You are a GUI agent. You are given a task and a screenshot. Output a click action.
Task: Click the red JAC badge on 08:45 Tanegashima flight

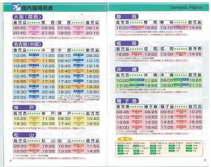point(137,111)
